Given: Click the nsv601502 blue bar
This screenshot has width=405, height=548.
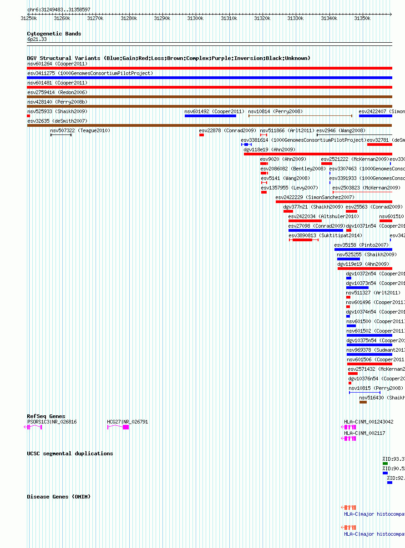Looking at the screenshot, I should pos(370,335).
